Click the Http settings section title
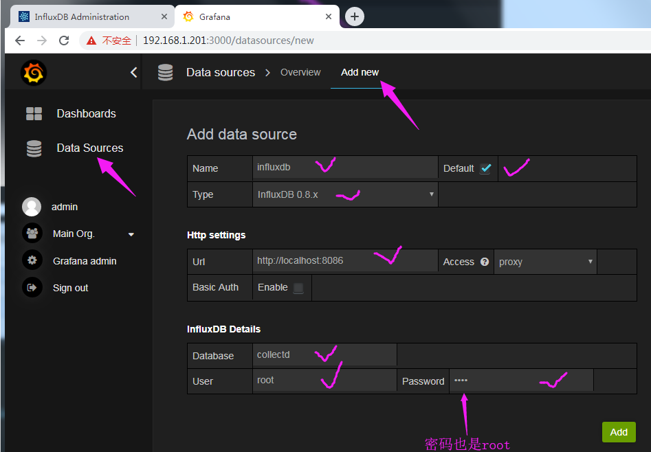651x452 pixels. (x=217, y=235)
